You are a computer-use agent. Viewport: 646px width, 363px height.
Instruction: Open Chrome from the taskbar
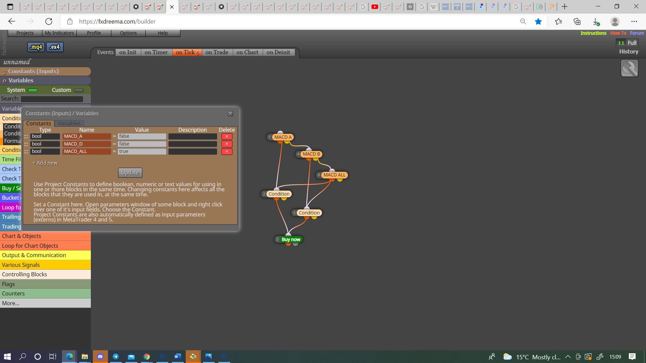pyautogui.click(x=147, y=357)
